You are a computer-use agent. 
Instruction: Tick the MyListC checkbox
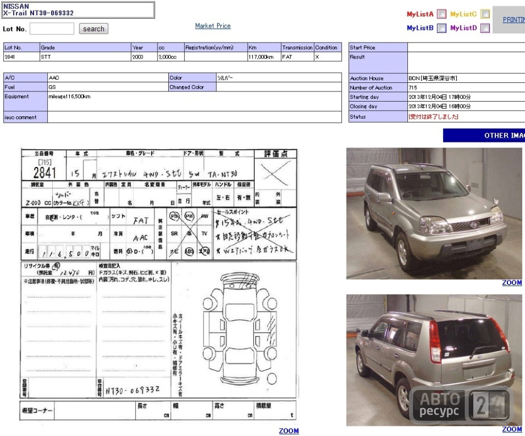pos(485,14)
